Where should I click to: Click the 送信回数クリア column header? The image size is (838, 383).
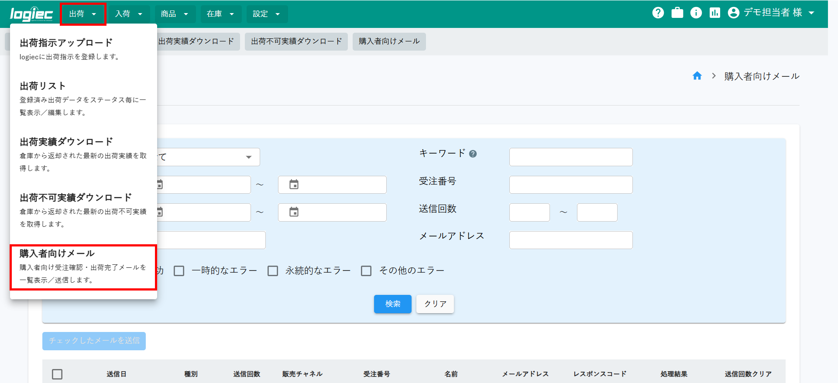[748, 374]
